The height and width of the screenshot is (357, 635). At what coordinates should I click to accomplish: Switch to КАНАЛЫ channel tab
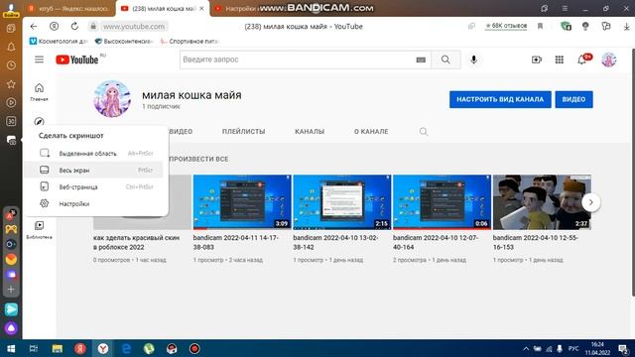pyautogui.click(x=310, y=132)
